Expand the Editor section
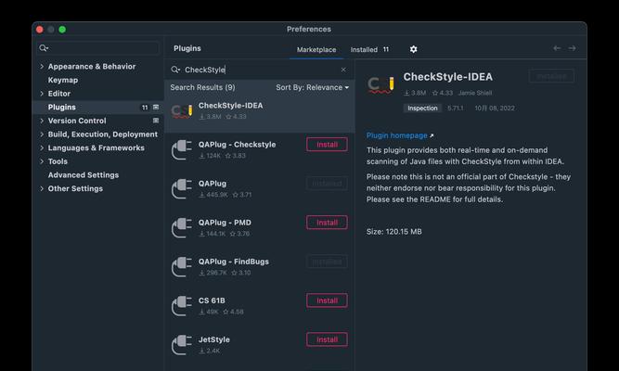 click(x=42, y=94)
